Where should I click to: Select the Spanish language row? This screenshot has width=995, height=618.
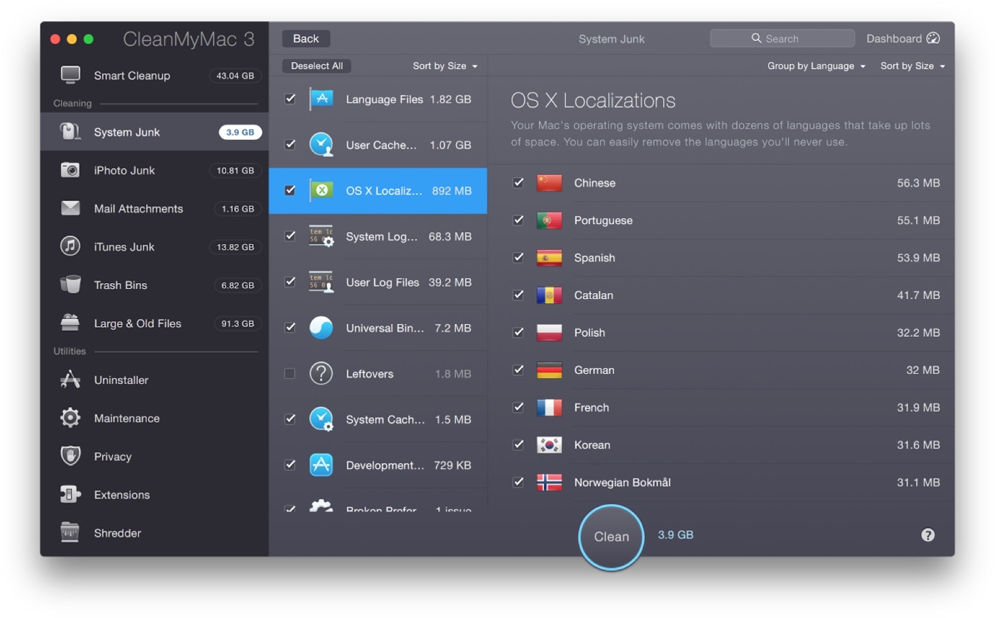(721, 257)
